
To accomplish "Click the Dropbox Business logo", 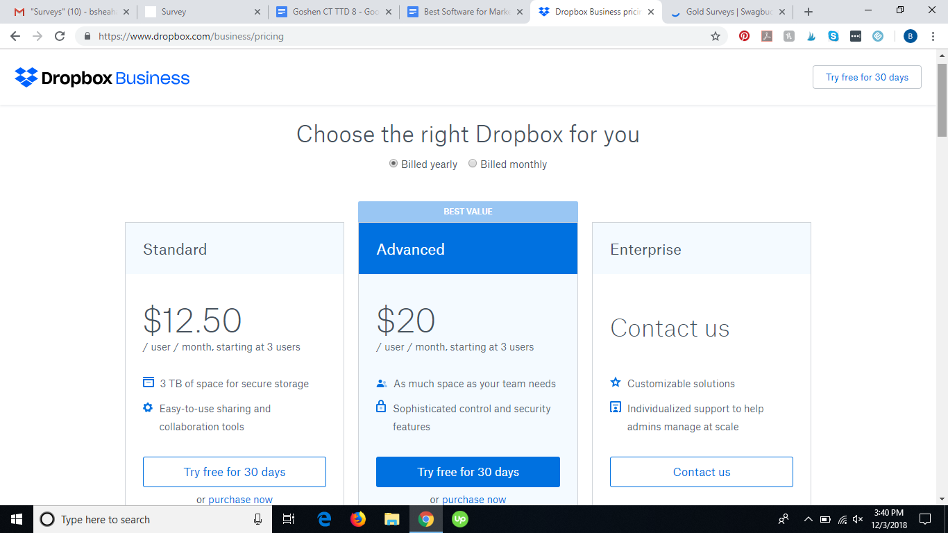I will [x=102, y=78].
